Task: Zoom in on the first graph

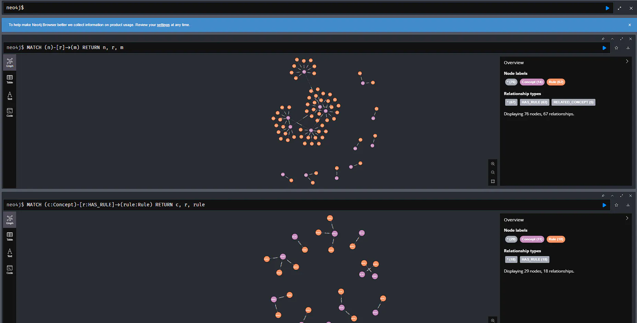Action: pyautogui.click(x=493, y=164)
